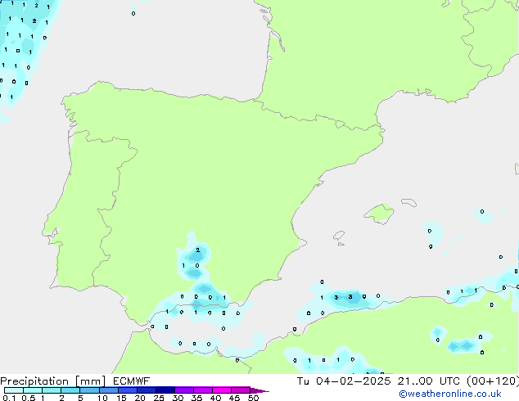
Task: Click Ibiza island outline on the map
Action: click(x=339, y=236)
